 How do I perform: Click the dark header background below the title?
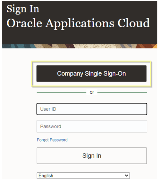click(x=80, y=37)
